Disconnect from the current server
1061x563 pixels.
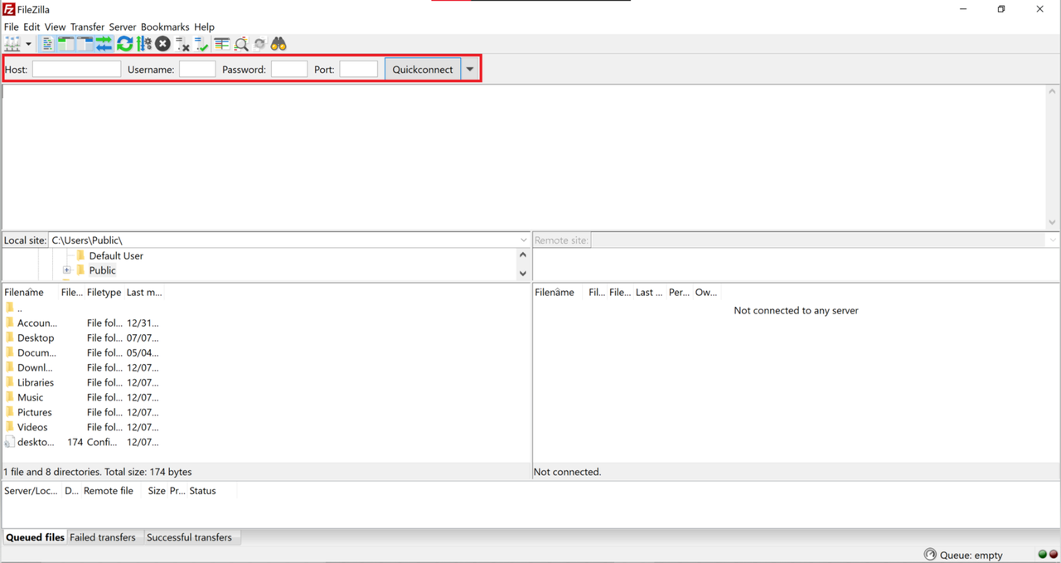(x=183, y=44)
